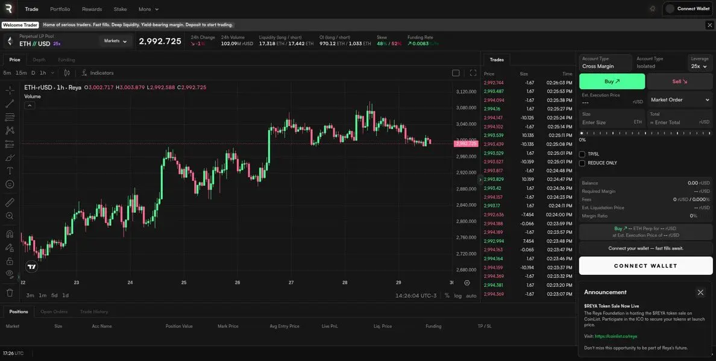Open the Market Order type dropdown
This screenshot has height=361, width=716.
680,99
